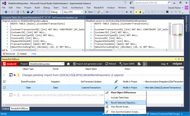
Task: Click the Help link in compare legend
Action: click(34, 54)
